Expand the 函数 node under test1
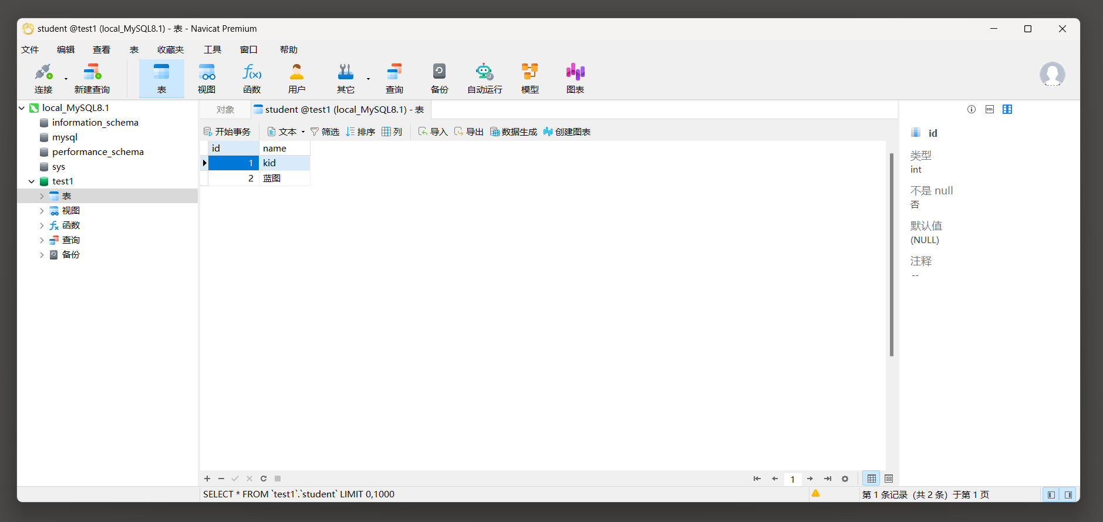Screen dimensions: 1103x522 tap(42, 225)
